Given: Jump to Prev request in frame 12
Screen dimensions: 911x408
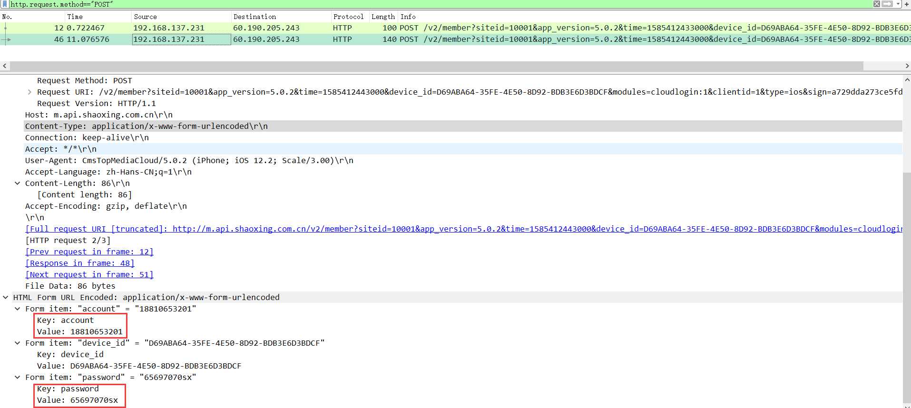Looking at the screenshot, I should 89,252.
